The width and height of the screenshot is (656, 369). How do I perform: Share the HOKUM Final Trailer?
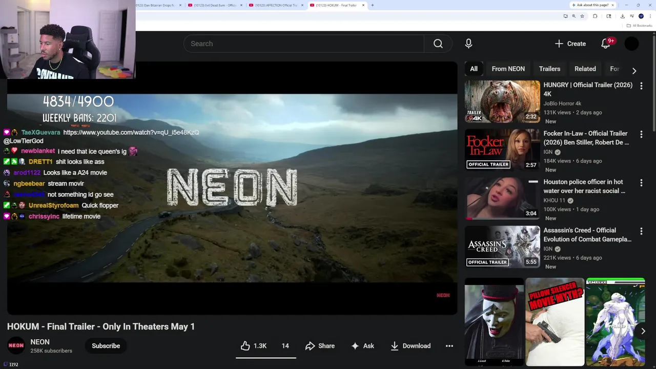(x=320, y=346)
